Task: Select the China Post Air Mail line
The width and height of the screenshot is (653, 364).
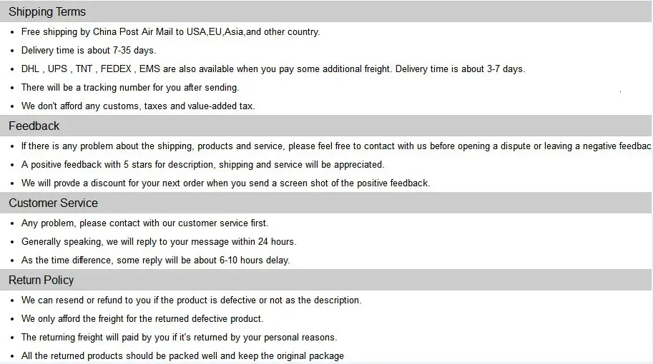Action: coord(170,32)
